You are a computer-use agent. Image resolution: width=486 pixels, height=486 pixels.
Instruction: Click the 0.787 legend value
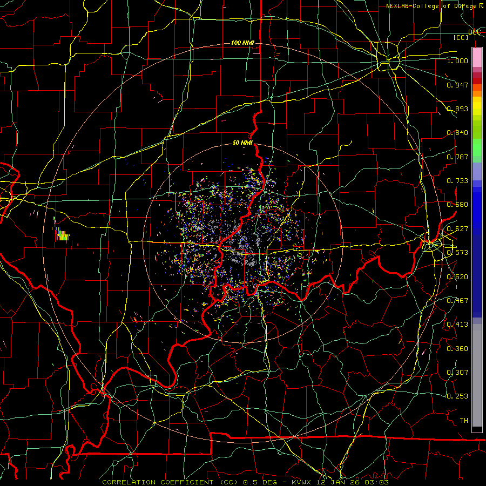[x=457, y=157]
